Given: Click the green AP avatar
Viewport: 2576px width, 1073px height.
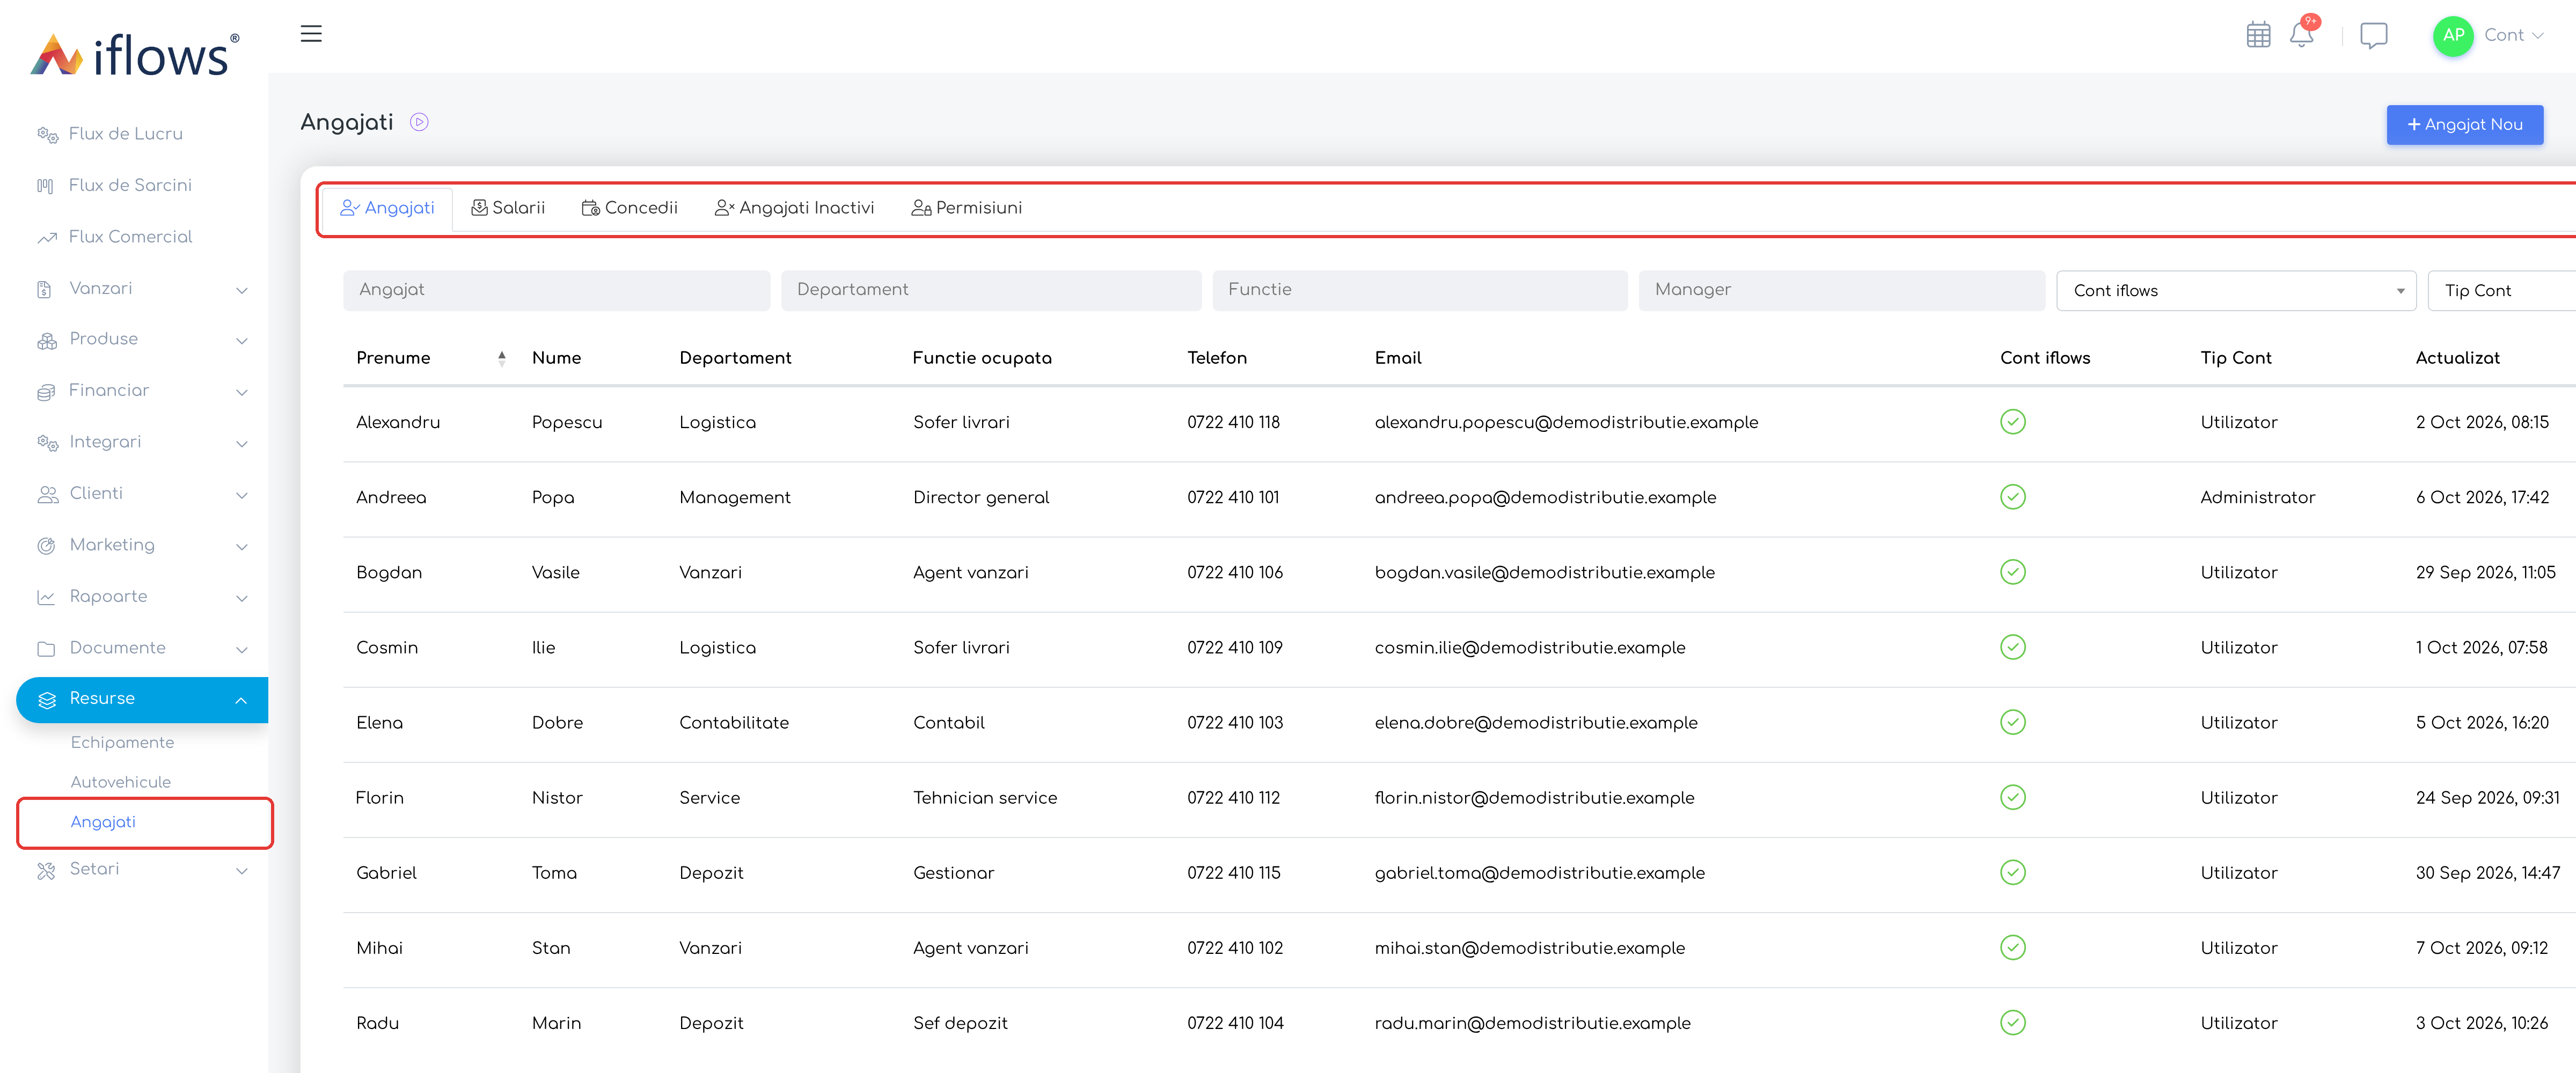Looking at the screenshot, I should (x=2452, y=35).
